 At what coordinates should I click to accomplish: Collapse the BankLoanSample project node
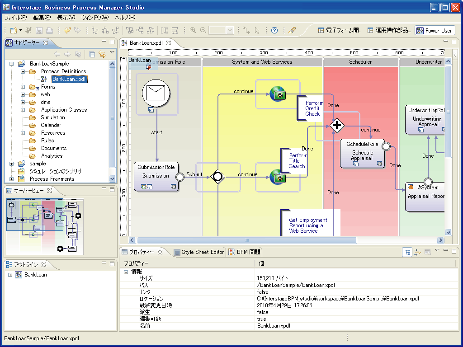point(11,63)
